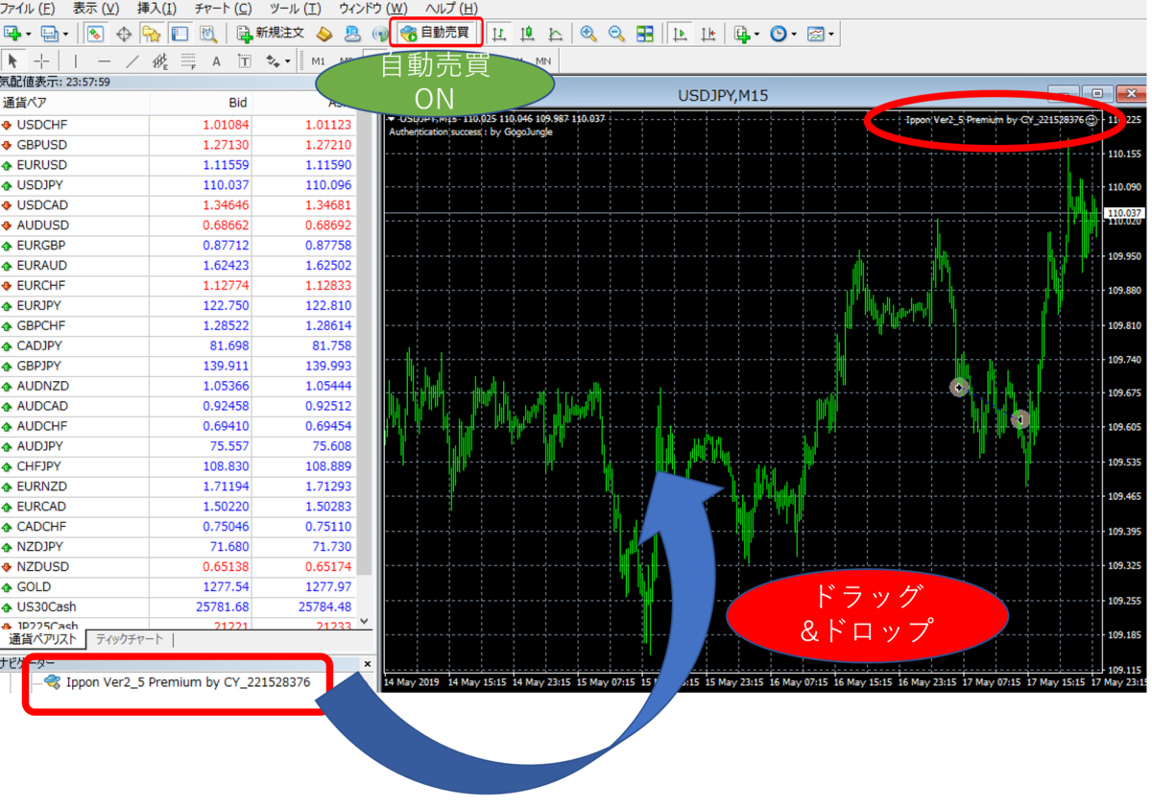Image resolution: width=1152 pixels, height=808 pixels.
Task: Select the text label tool
Action: tap(216, 61)
